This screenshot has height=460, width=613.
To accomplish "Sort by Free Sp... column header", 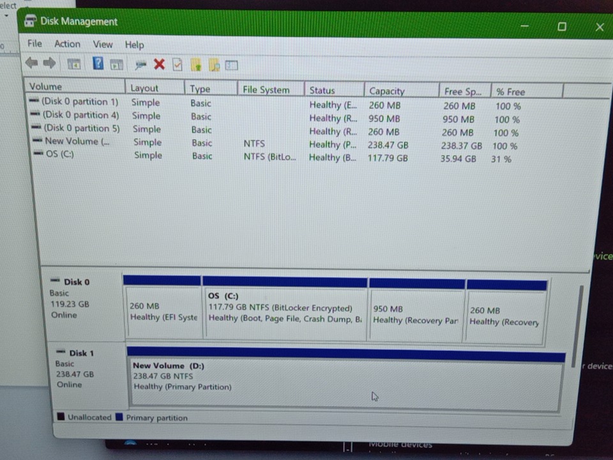I will [x=465, y=91].
